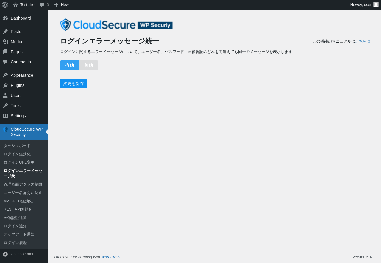This screenshot has height=263, width=381.
Task: Open the Appearance menu label
Action: [22, 75]
